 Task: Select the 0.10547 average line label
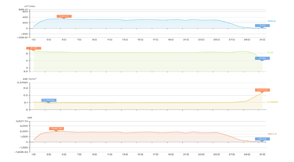click(x=273, y=102)
